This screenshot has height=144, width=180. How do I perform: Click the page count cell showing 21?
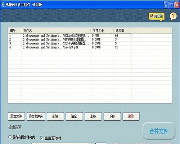tap(116, 47)
